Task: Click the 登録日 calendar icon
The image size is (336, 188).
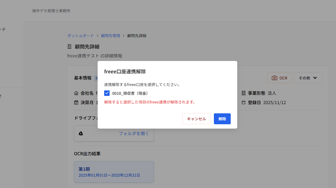Action: coord(244,102)
